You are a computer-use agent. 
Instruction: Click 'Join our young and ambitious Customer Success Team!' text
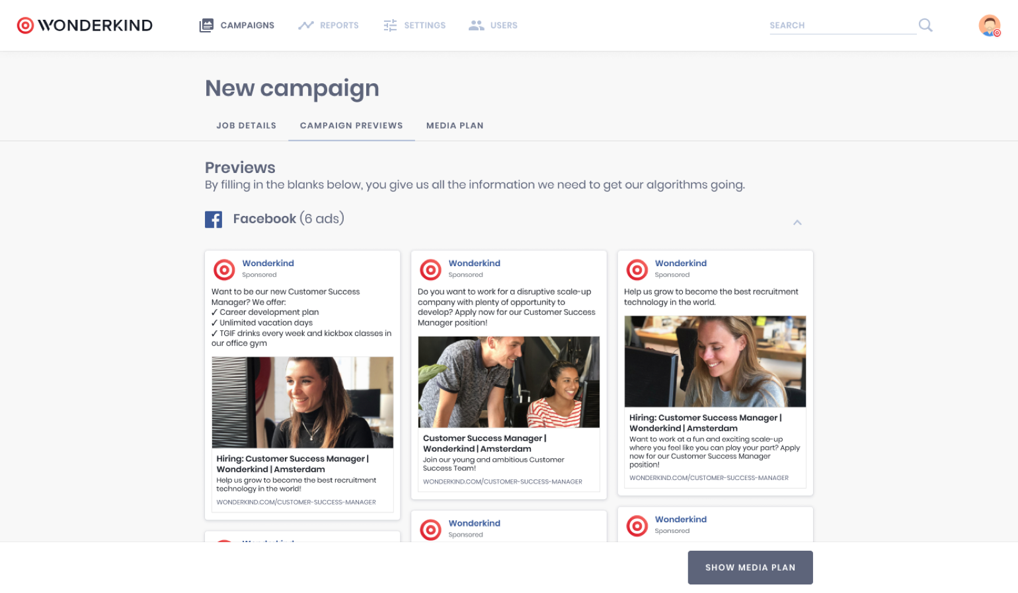[x=493, y=464]
